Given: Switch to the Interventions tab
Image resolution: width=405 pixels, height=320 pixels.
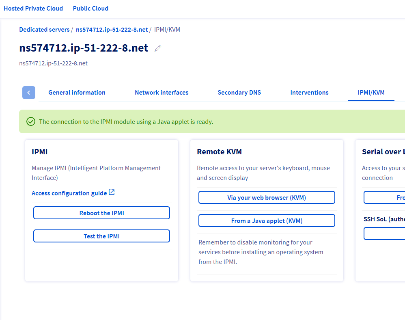Looking at the screenshot, I should pyautogui.click(x=309, y=93).
